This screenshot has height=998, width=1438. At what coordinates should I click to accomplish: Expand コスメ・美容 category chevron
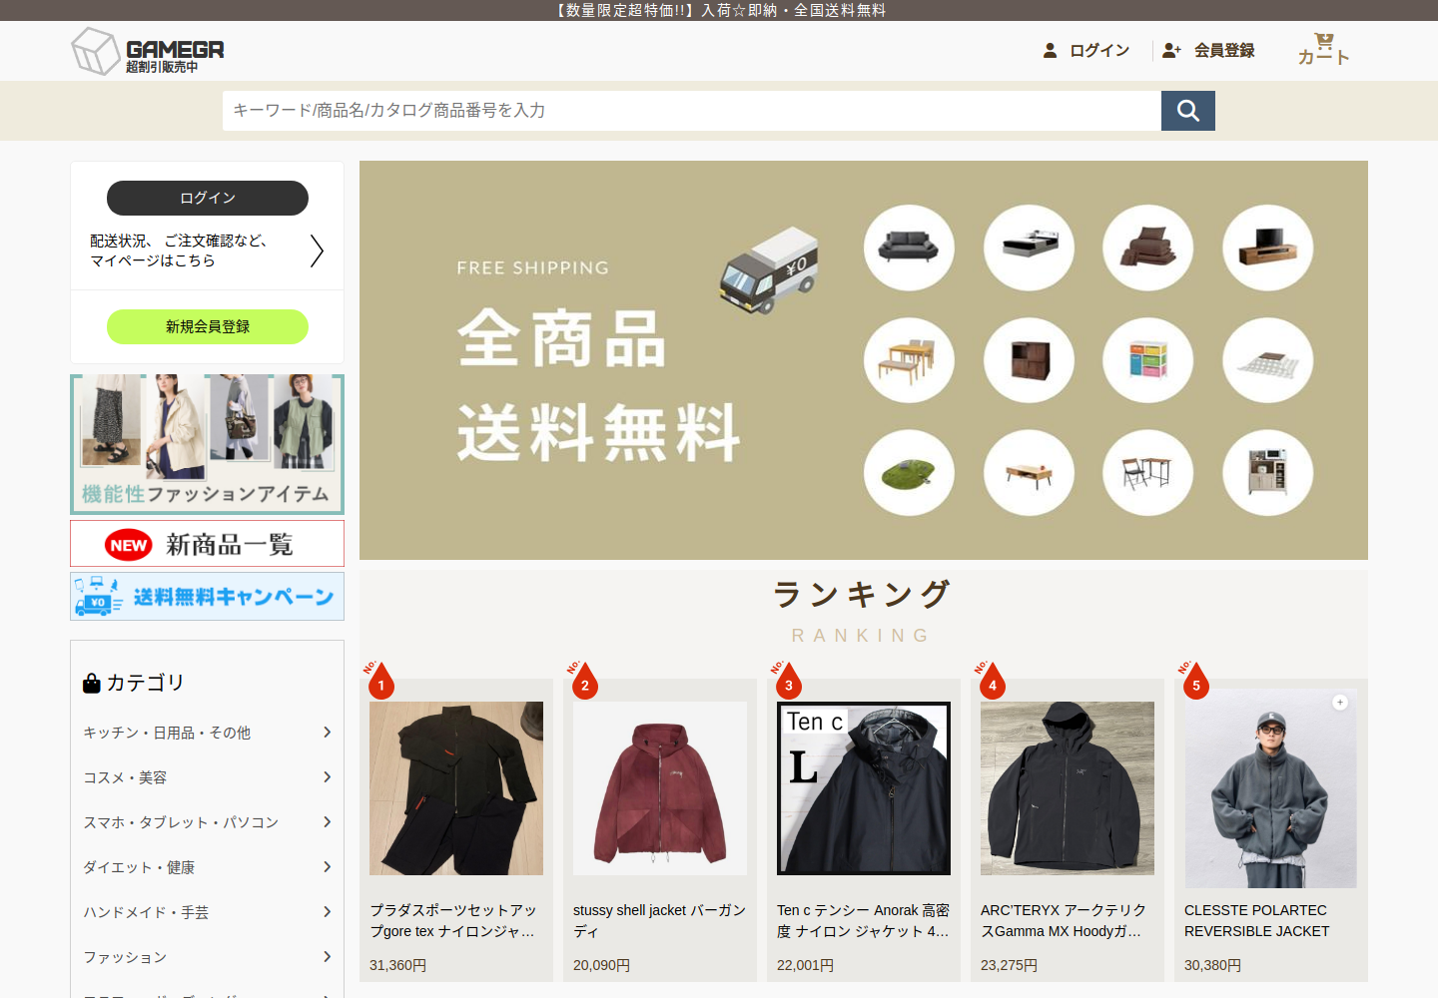pyautogui.click(x=327, y=777)
